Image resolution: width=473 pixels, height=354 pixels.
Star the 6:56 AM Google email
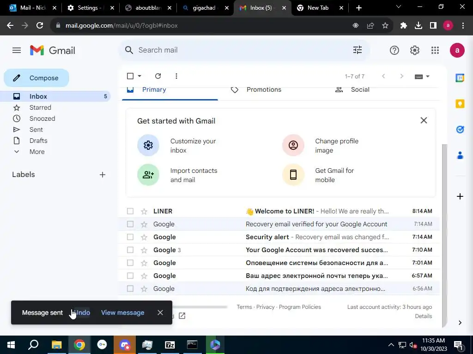tap(144, 289)
